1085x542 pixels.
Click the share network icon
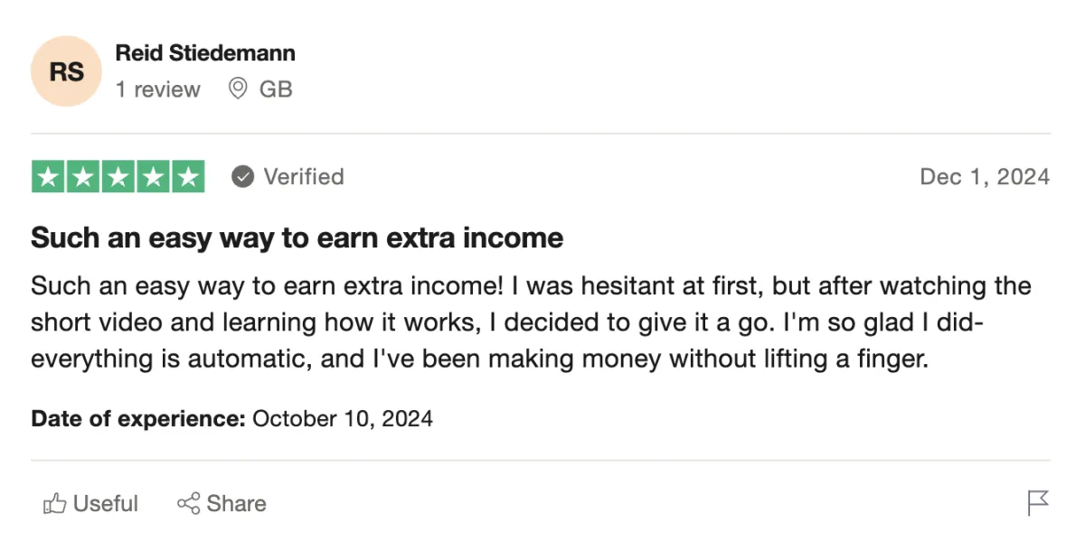(188, 503)
